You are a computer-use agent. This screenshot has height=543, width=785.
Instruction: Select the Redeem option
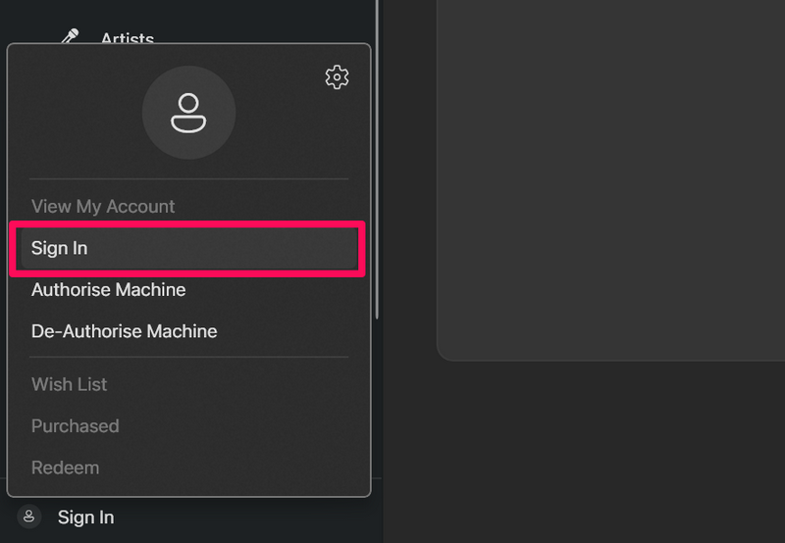click(x=66, y=468)
